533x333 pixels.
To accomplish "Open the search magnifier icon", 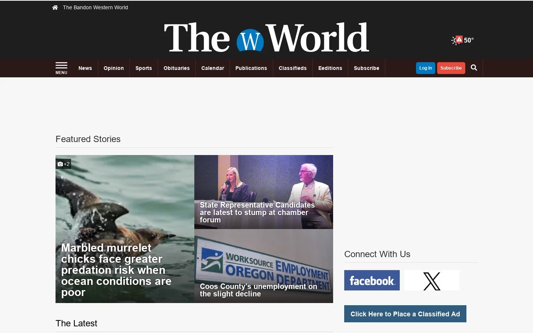I will coord(474,68).
